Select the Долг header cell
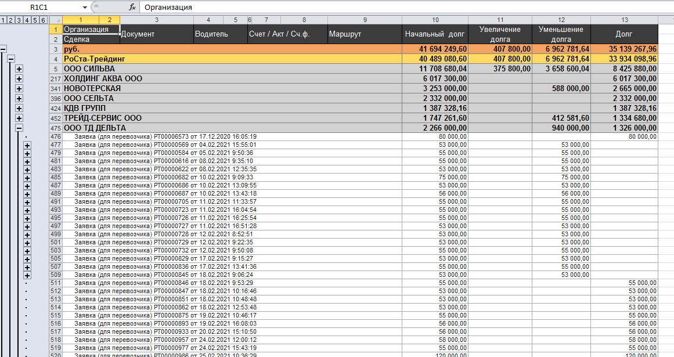 [x=624, y=34]
